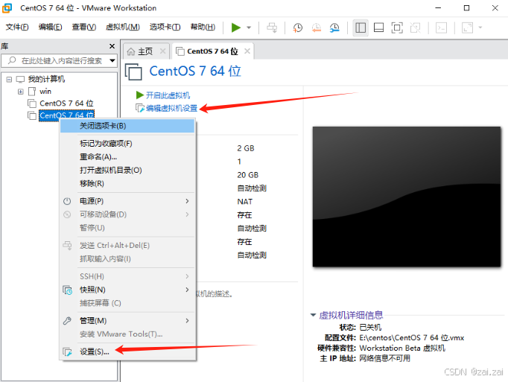Click the console view toolbar icon
508x382 pixels.
[441, 28]
